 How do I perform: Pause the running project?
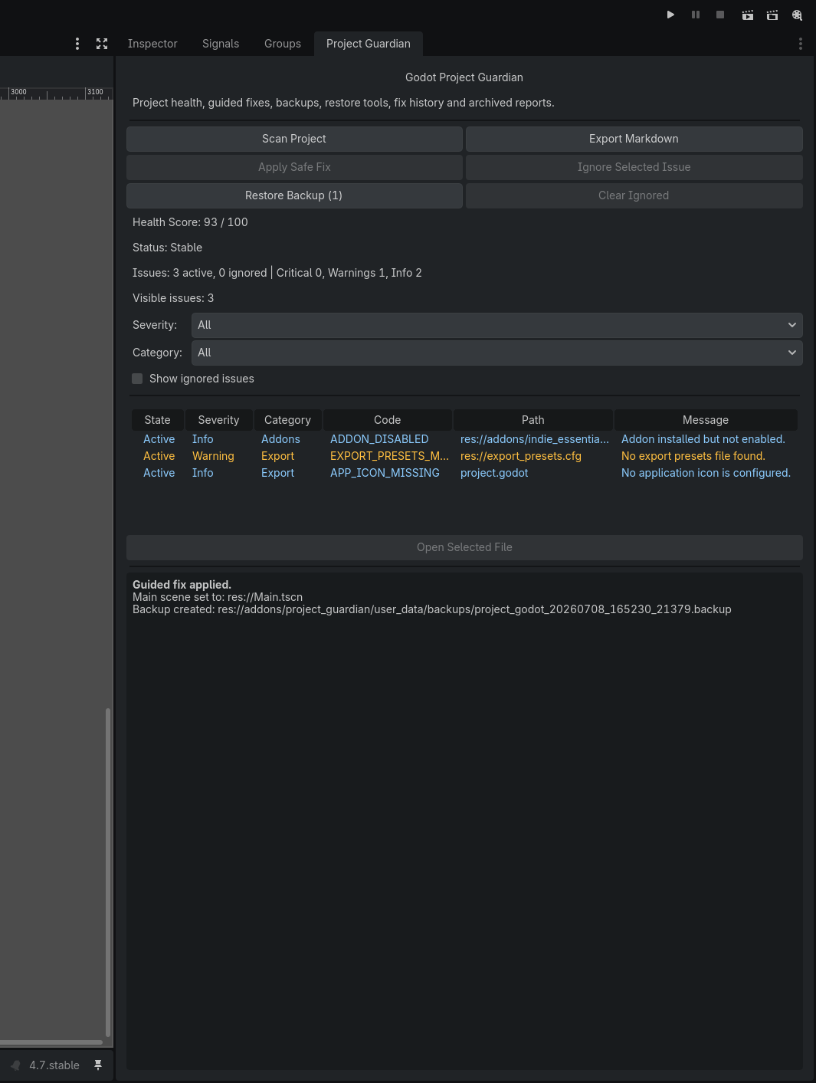tap(696, 15)
